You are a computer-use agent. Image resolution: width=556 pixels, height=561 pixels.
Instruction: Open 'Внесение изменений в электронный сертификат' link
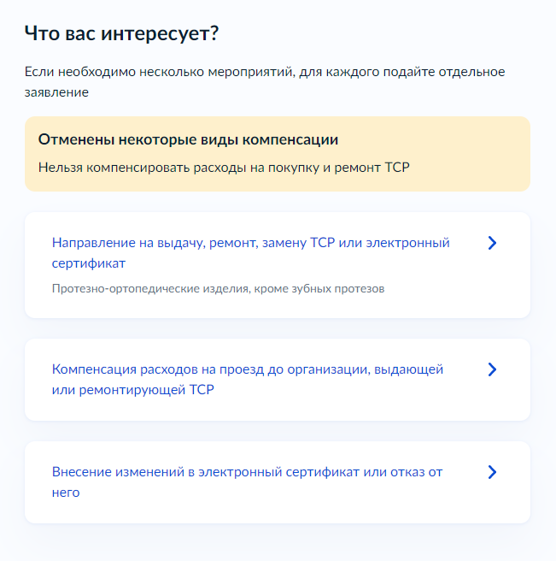pos(206,472)
